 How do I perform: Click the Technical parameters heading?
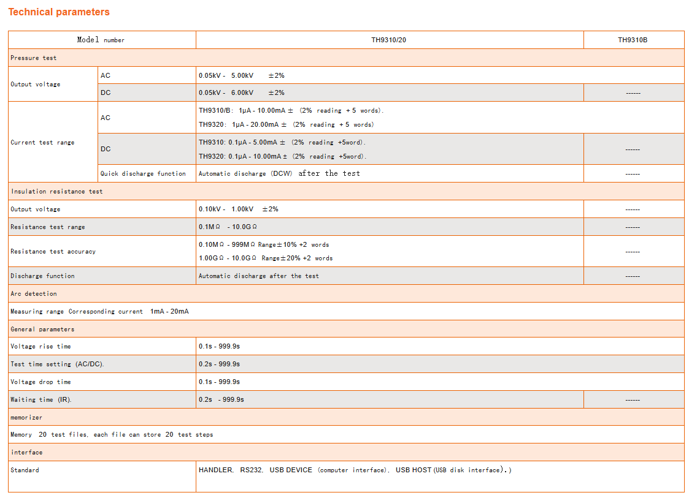pyautogui.click(x=59, y=12)
